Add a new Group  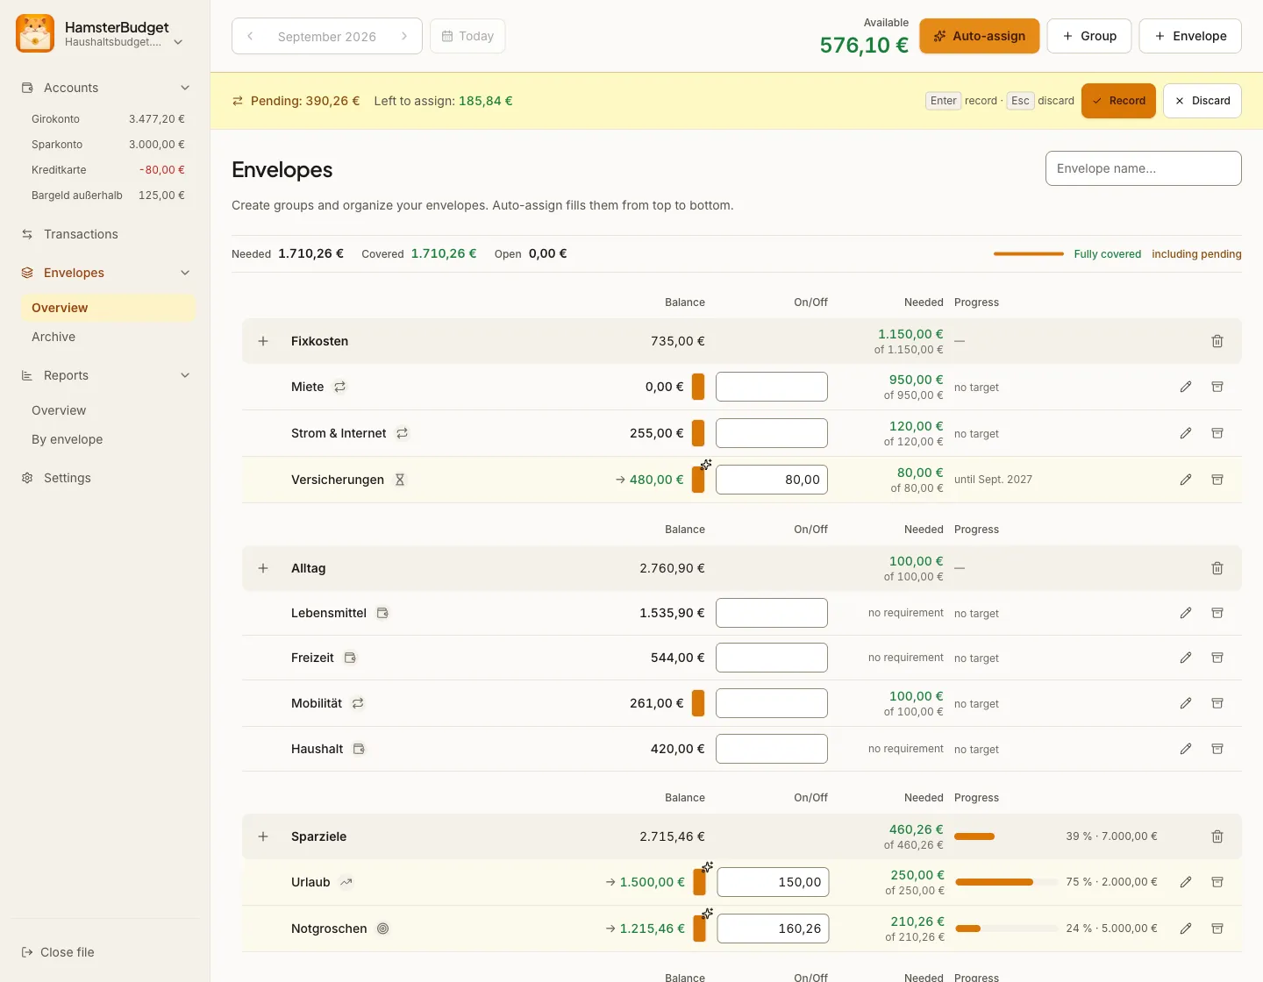pyautogui.click(x=1089, y=36)
